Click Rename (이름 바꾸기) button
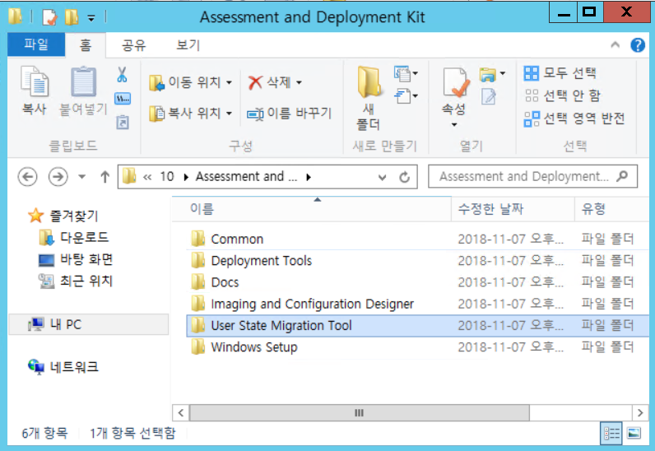 click(289, 114)
